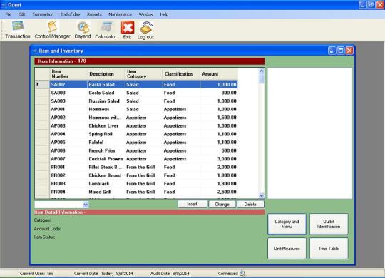Select the French Fries row
The image size is (385, 278).
[x=136, y=150]
